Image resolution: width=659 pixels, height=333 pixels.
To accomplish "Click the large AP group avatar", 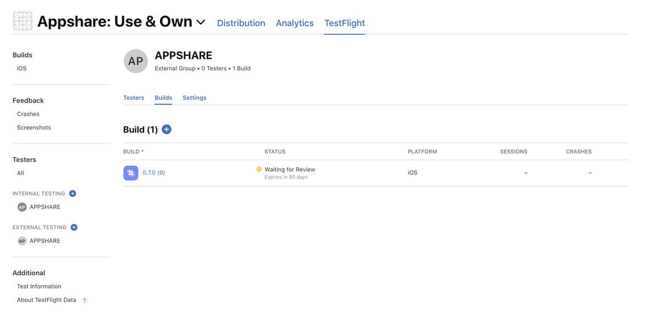I will (136, 61).
